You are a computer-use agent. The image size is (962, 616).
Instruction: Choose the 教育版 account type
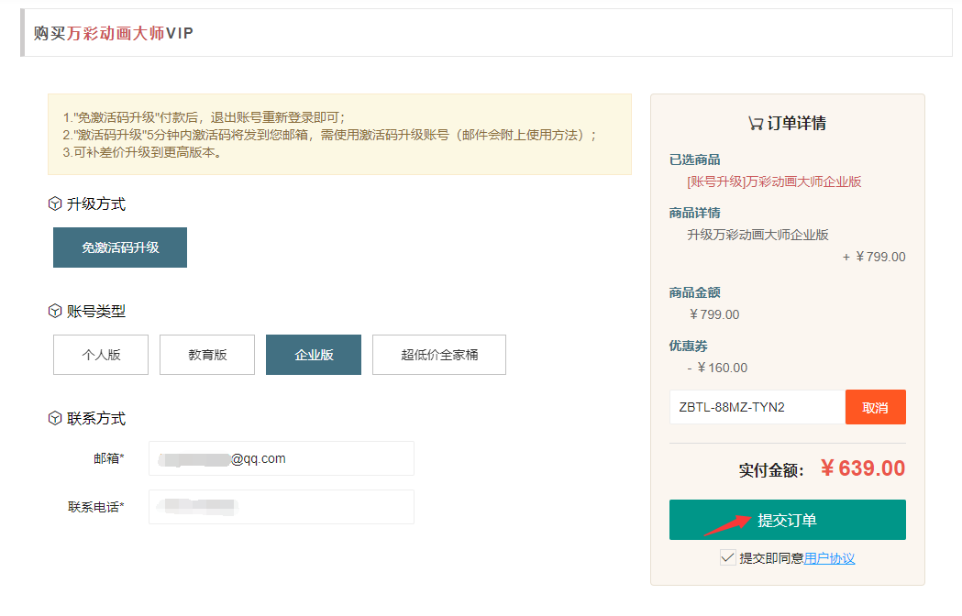[x=207, y=355]
